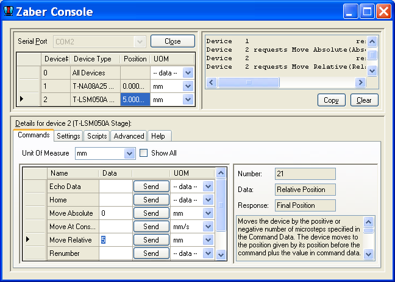Minimize the Zaber Console window
The height and width of the screenshot is (282, 395).
point(351,12)
